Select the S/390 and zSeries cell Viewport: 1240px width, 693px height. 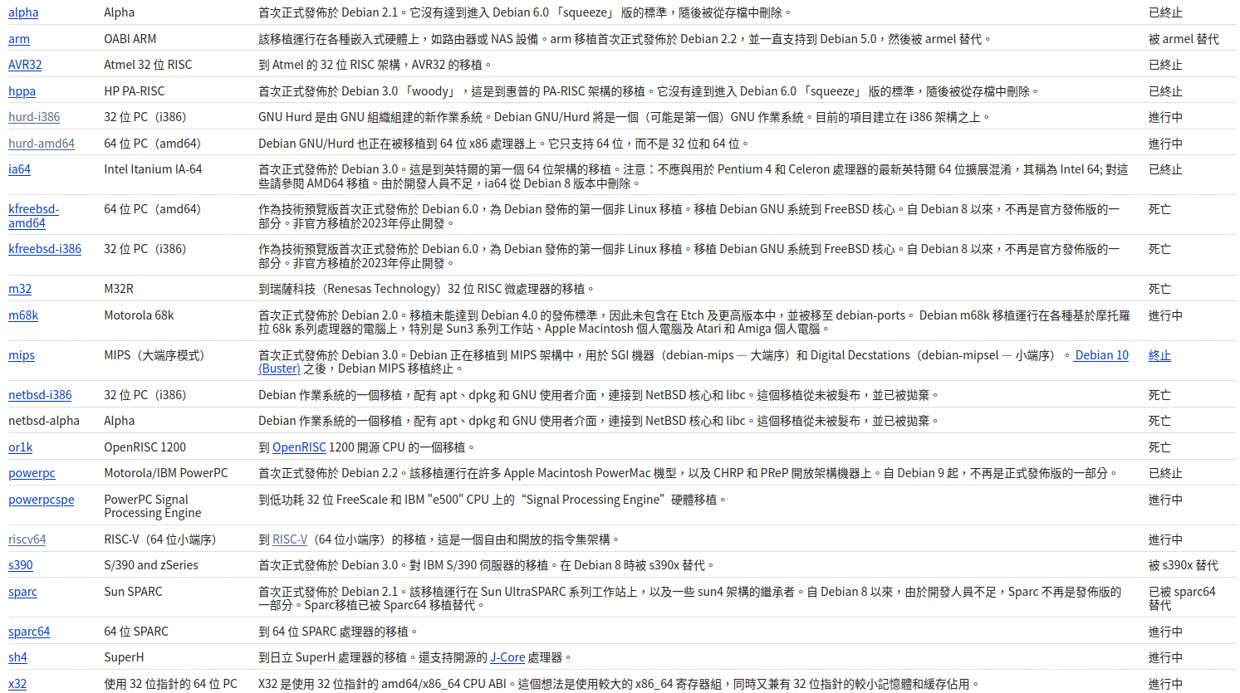[x=151, y=565]
